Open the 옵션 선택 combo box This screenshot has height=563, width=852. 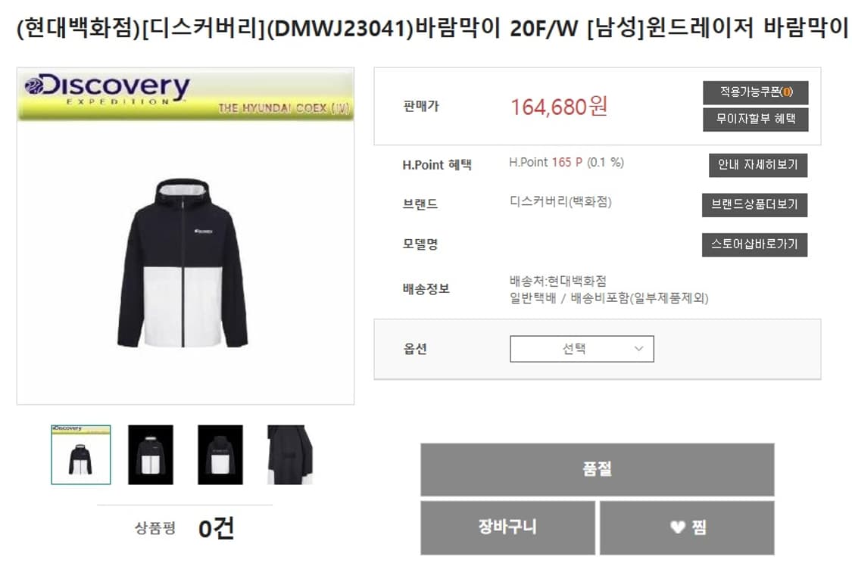582,349
